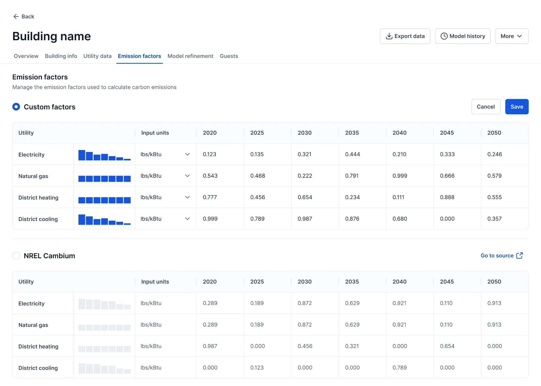
Task: Edit Electricity 2020 value 0.123
Action: point(210,154)
